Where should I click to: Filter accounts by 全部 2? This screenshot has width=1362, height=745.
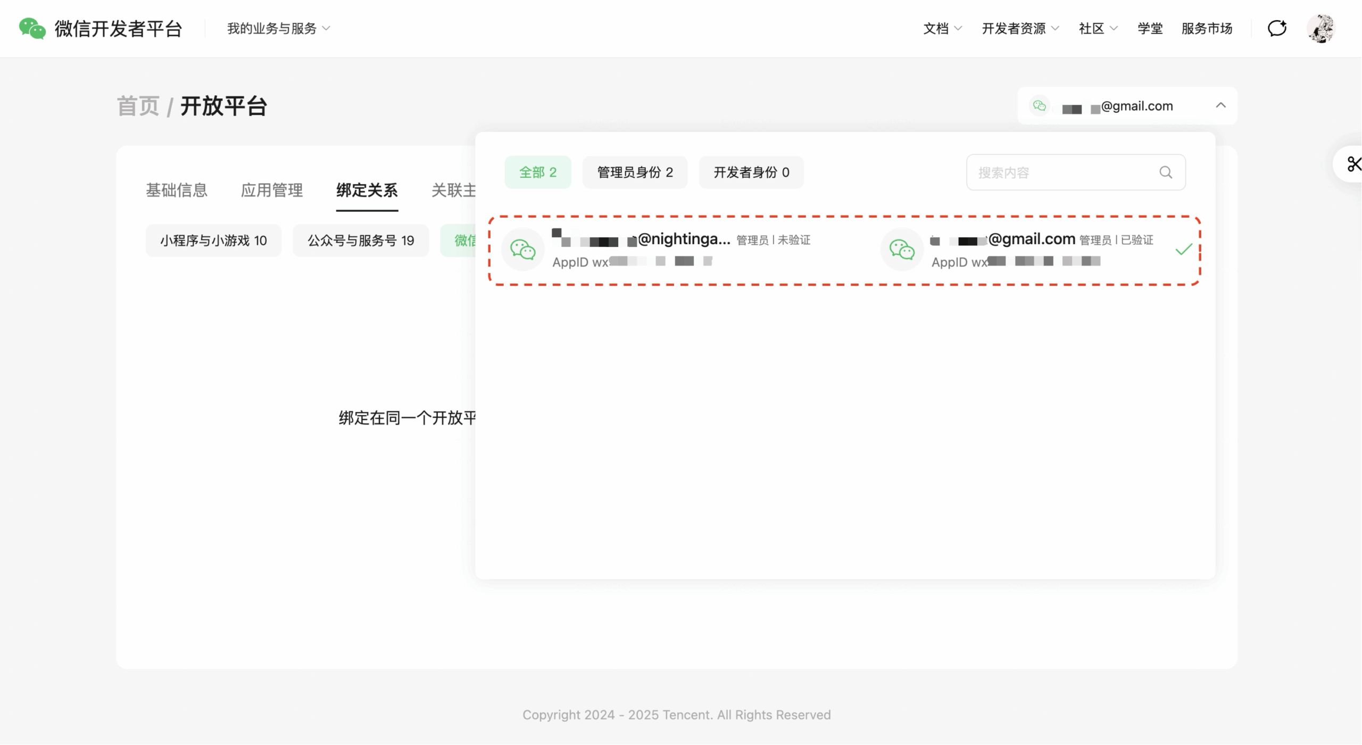(x=537, y=172)
